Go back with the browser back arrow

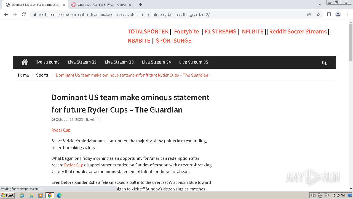[6, 14]
